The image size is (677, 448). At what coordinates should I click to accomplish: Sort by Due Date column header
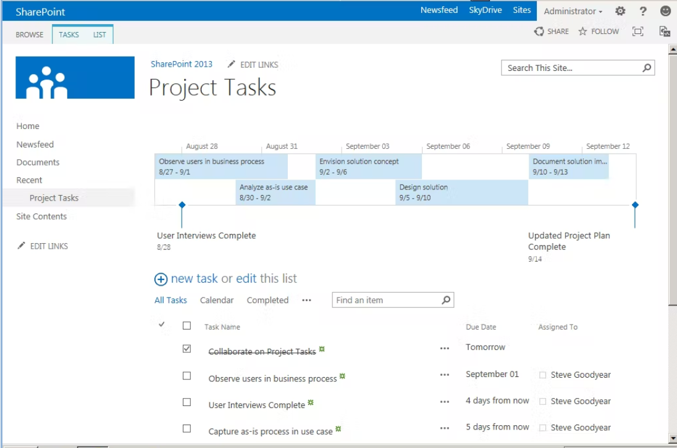(481, 327)
